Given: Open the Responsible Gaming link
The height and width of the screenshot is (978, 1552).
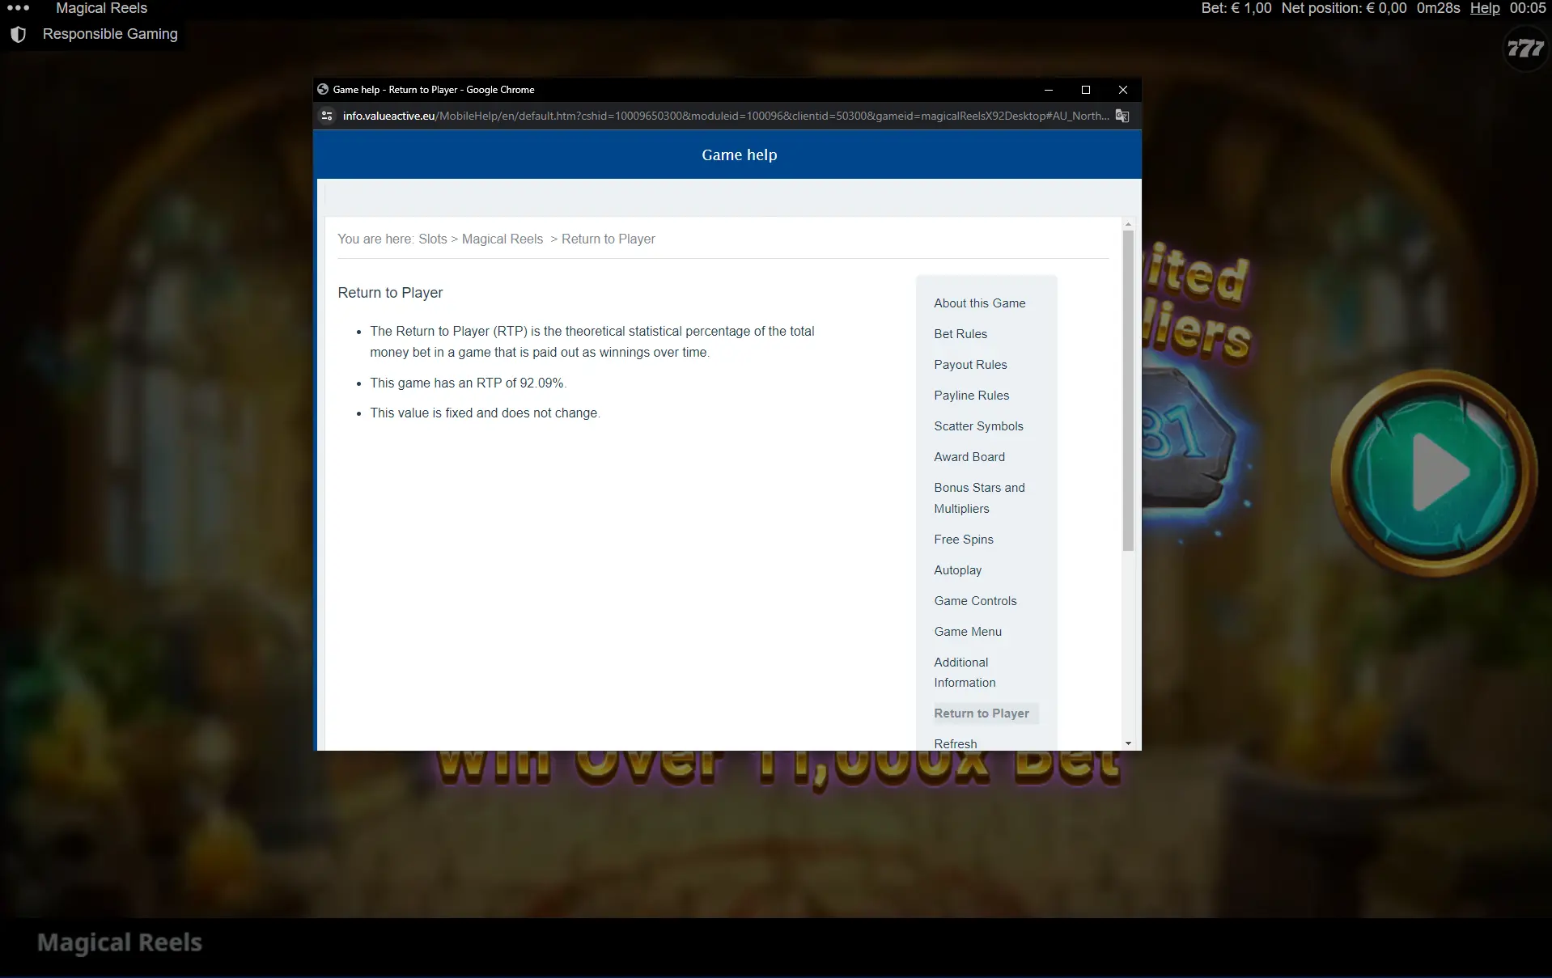Looking at the screenshot, I should click(x=110, y=34).
